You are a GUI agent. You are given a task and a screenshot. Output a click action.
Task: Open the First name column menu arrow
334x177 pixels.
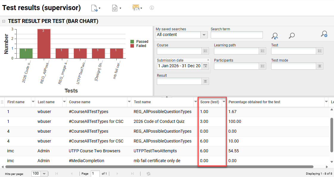click(x=33, y=102)
